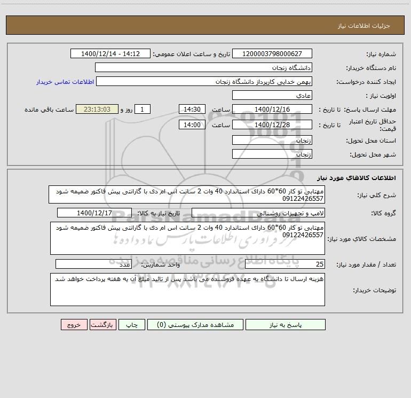Click the label نام دستگاه خریدار
411x398 pixels.
[371, 68]
